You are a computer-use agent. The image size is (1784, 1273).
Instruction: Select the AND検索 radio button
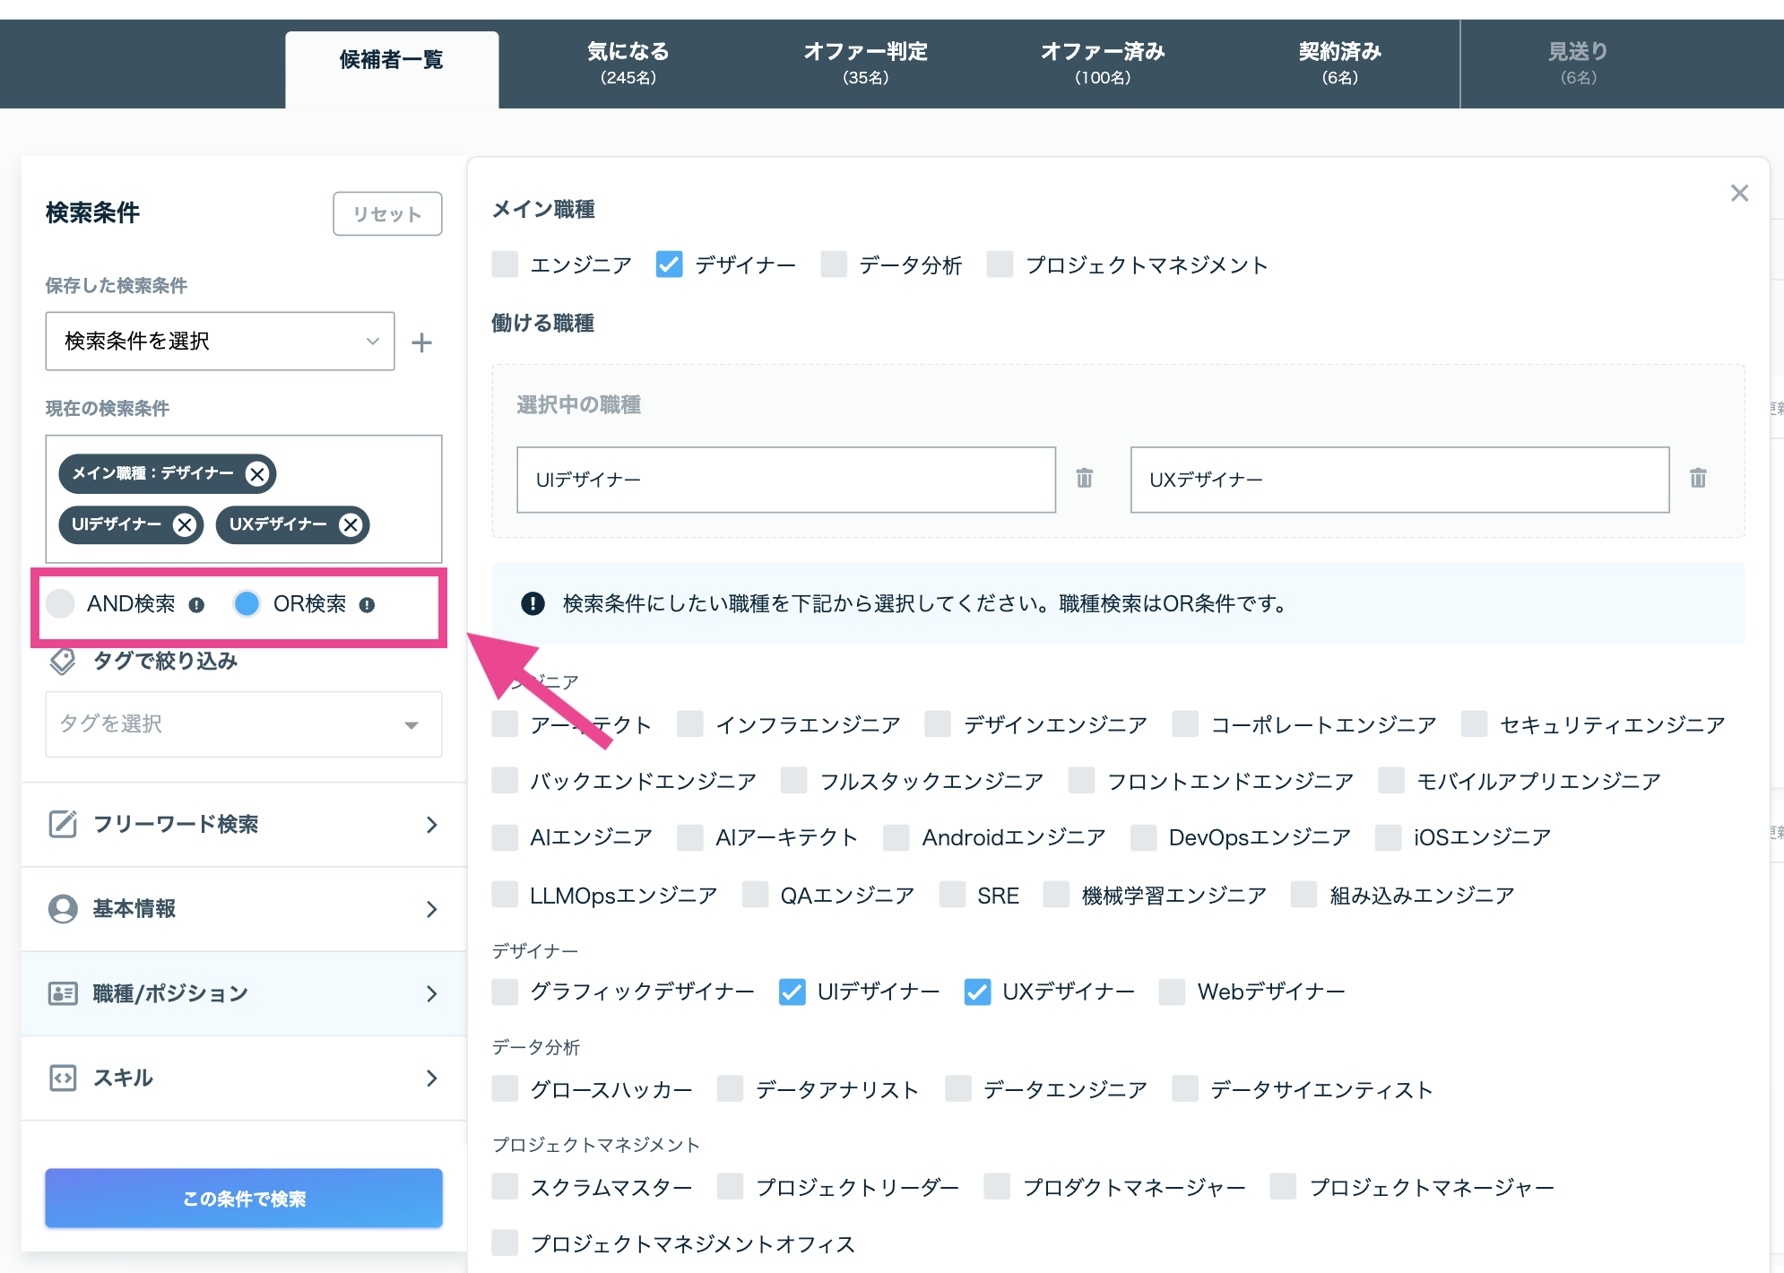60,603
